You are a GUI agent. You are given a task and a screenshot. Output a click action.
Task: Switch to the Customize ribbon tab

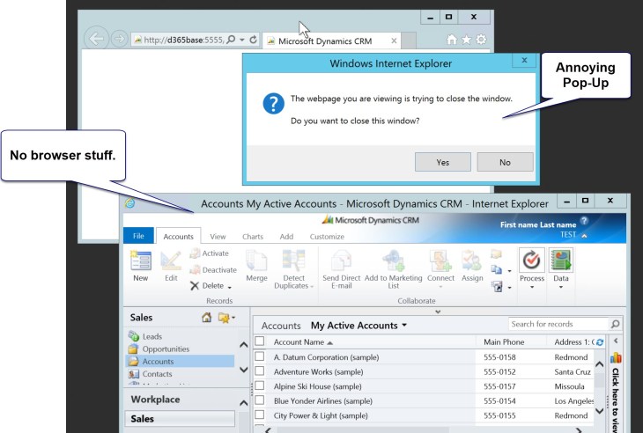(x=327, y=237)
